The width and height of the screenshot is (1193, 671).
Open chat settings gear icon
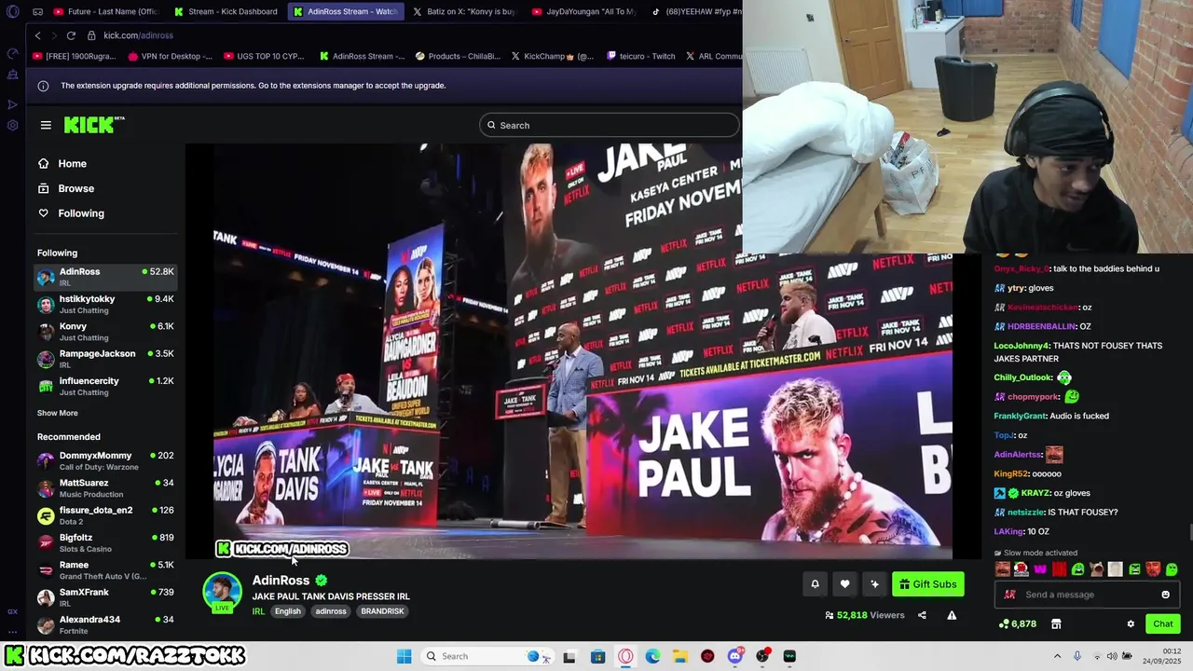coord(1131,624)
